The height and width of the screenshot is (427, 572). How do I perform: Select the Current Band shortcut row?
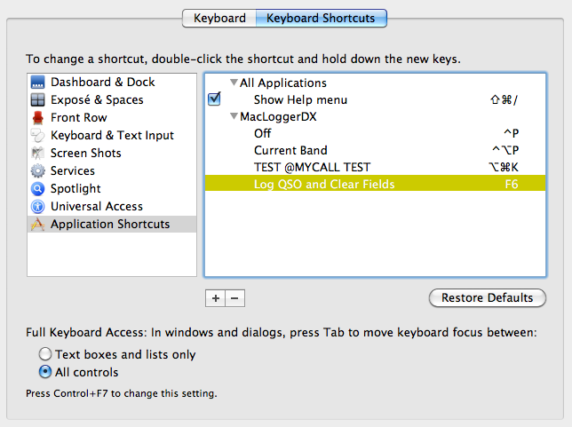[290, 151]
